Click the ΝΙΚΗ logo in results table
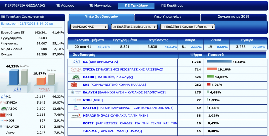This screenshot has height=136, width=269. (76, 100)
